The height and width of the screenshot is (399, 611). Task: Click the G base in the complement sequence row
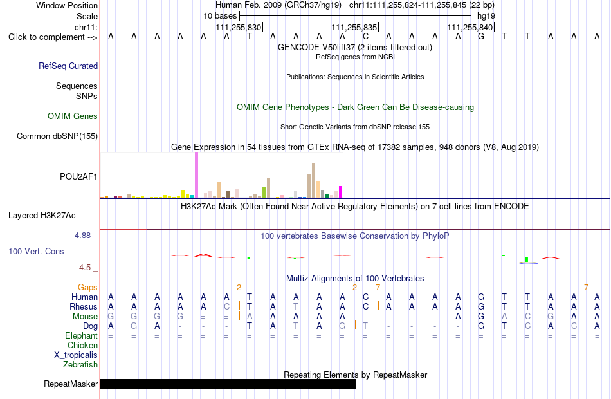pyautogui.click(x=481, y=37)
